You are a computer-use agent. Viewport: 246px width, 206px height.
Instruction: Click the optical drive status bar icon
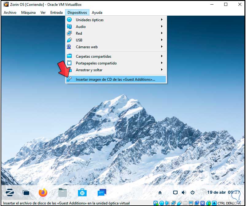click(x=162, y=203)
